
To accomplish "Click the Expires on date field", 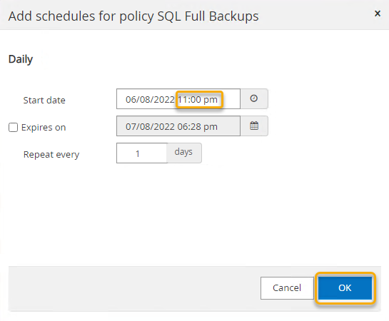I will pos(178,126).
